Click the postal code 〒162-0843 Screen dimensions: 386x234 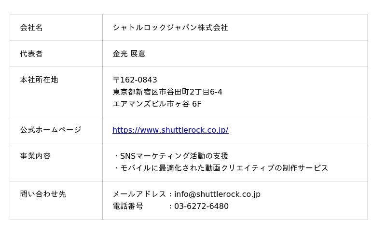pyautogui.click(x=135, y=80)
